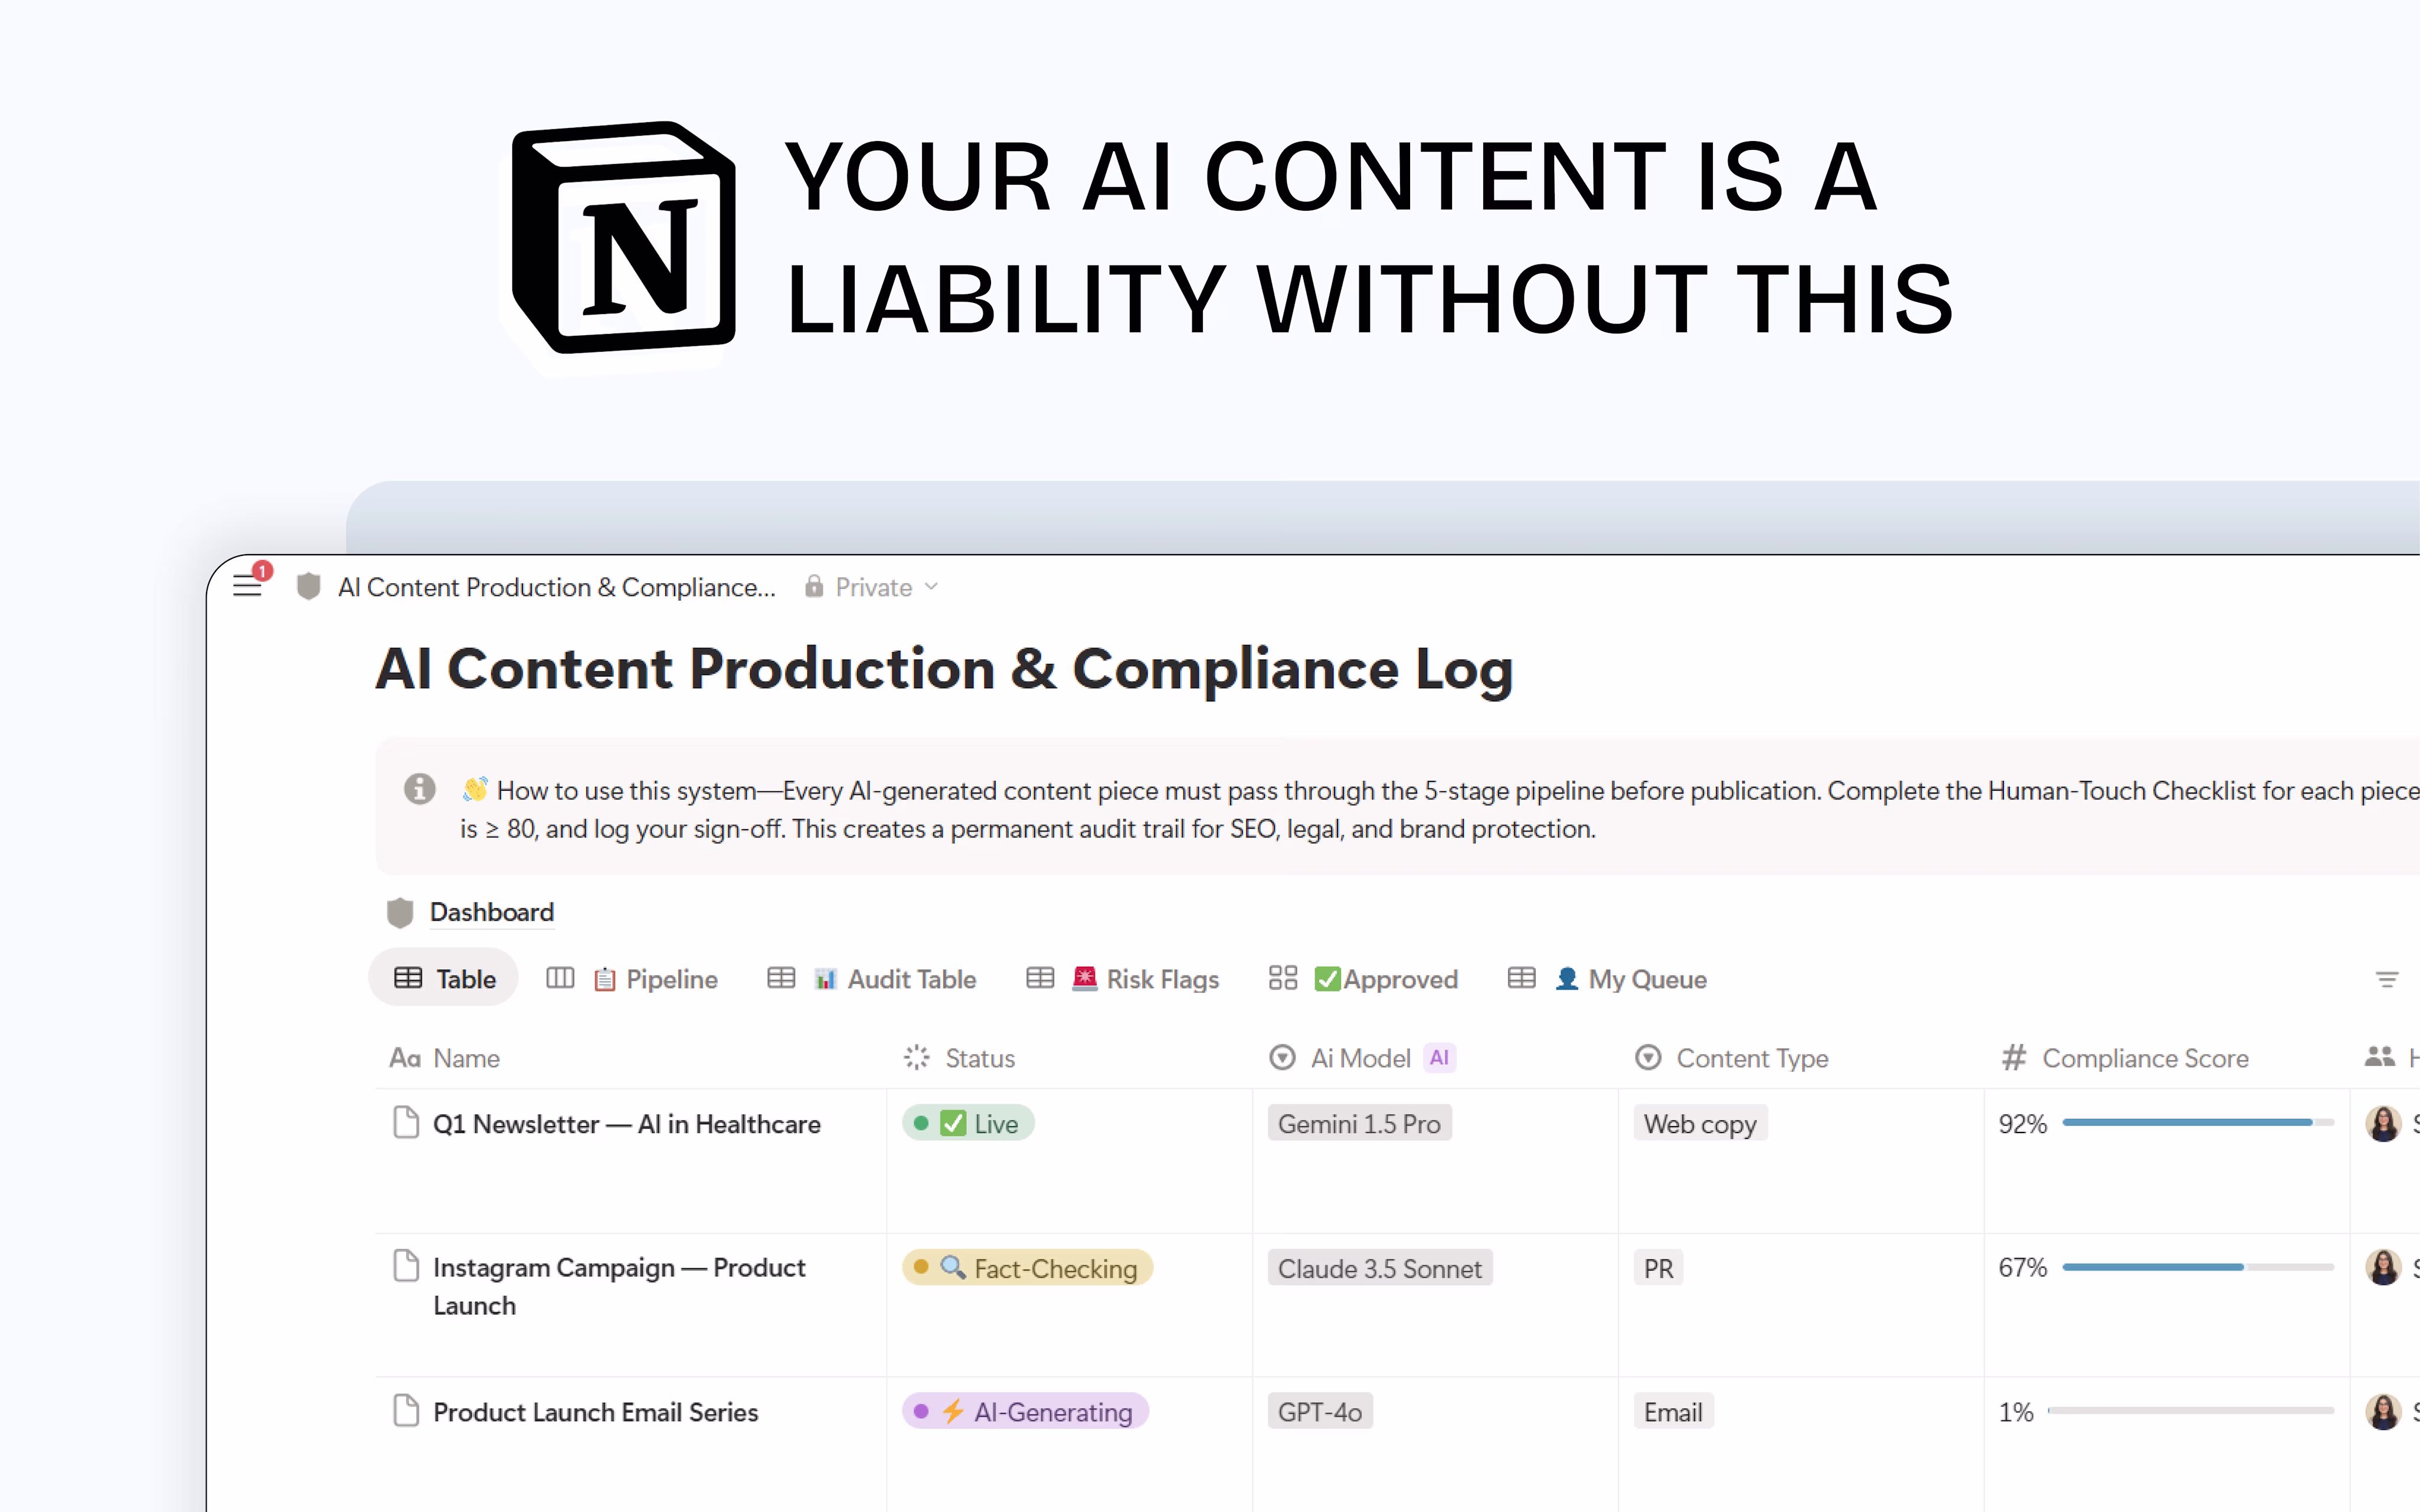
Task: Click the filter lines icon above table
Action: (x=2386, y=979)
